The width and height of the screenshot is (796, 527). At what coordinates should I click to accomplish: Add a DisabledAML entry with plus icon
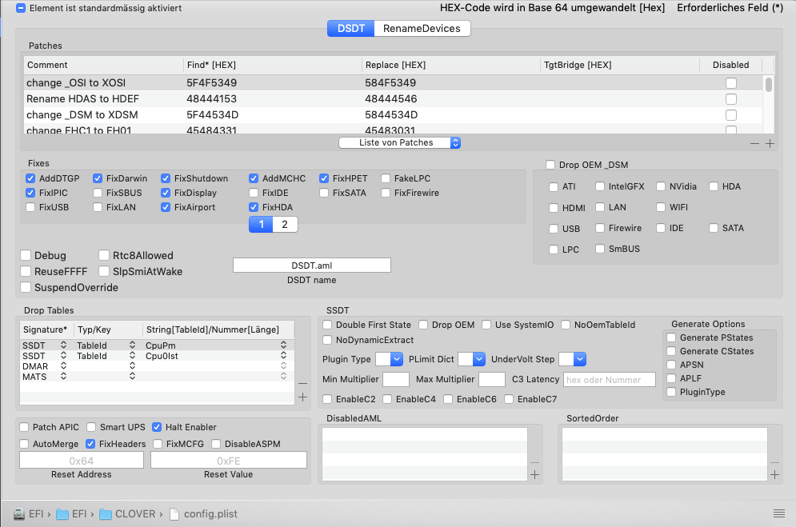tap(534, 475)
